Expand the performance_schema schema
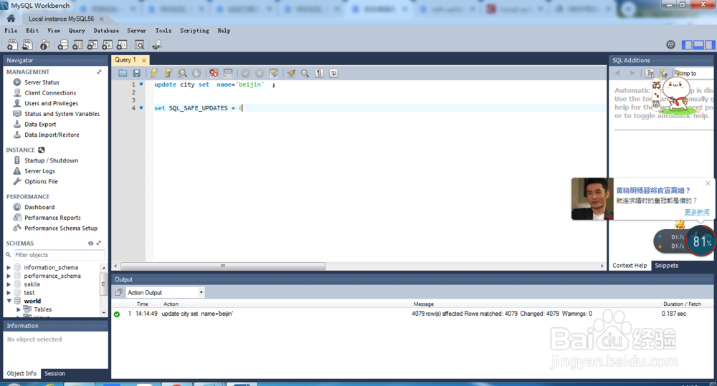 click(x=9, y=276)
